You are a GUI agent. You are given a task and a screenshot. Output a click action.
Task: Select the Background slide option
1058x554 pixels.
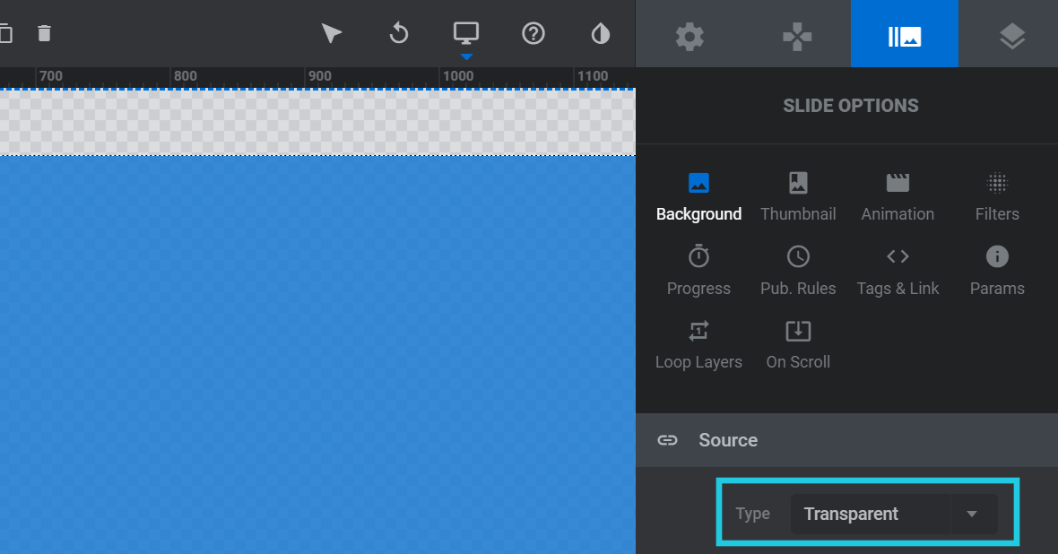point(698,197)
